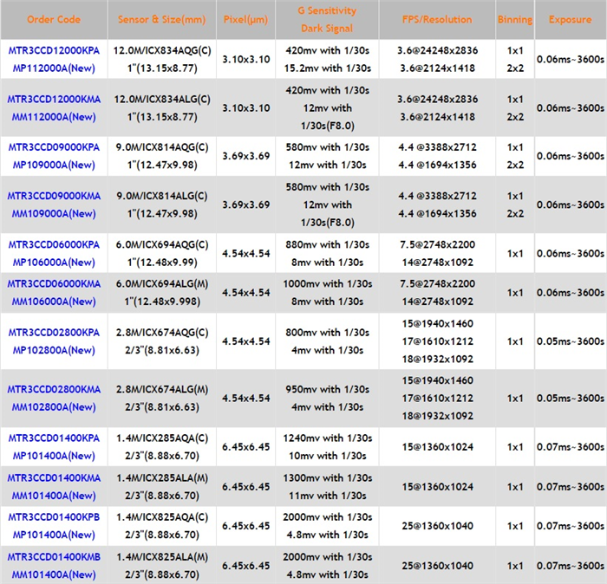This screenshot has height=584, width=607.
Task: Click the 880mv with 1/30s sensitivity value
Action: pyautogui.click(x=328, y=245)
